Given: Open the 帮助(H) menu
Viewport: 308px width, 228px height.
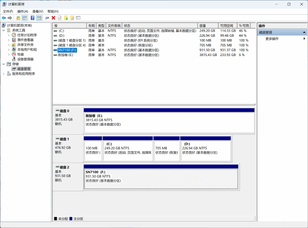Looking at the screenshot, I should (x=53, y=11).
